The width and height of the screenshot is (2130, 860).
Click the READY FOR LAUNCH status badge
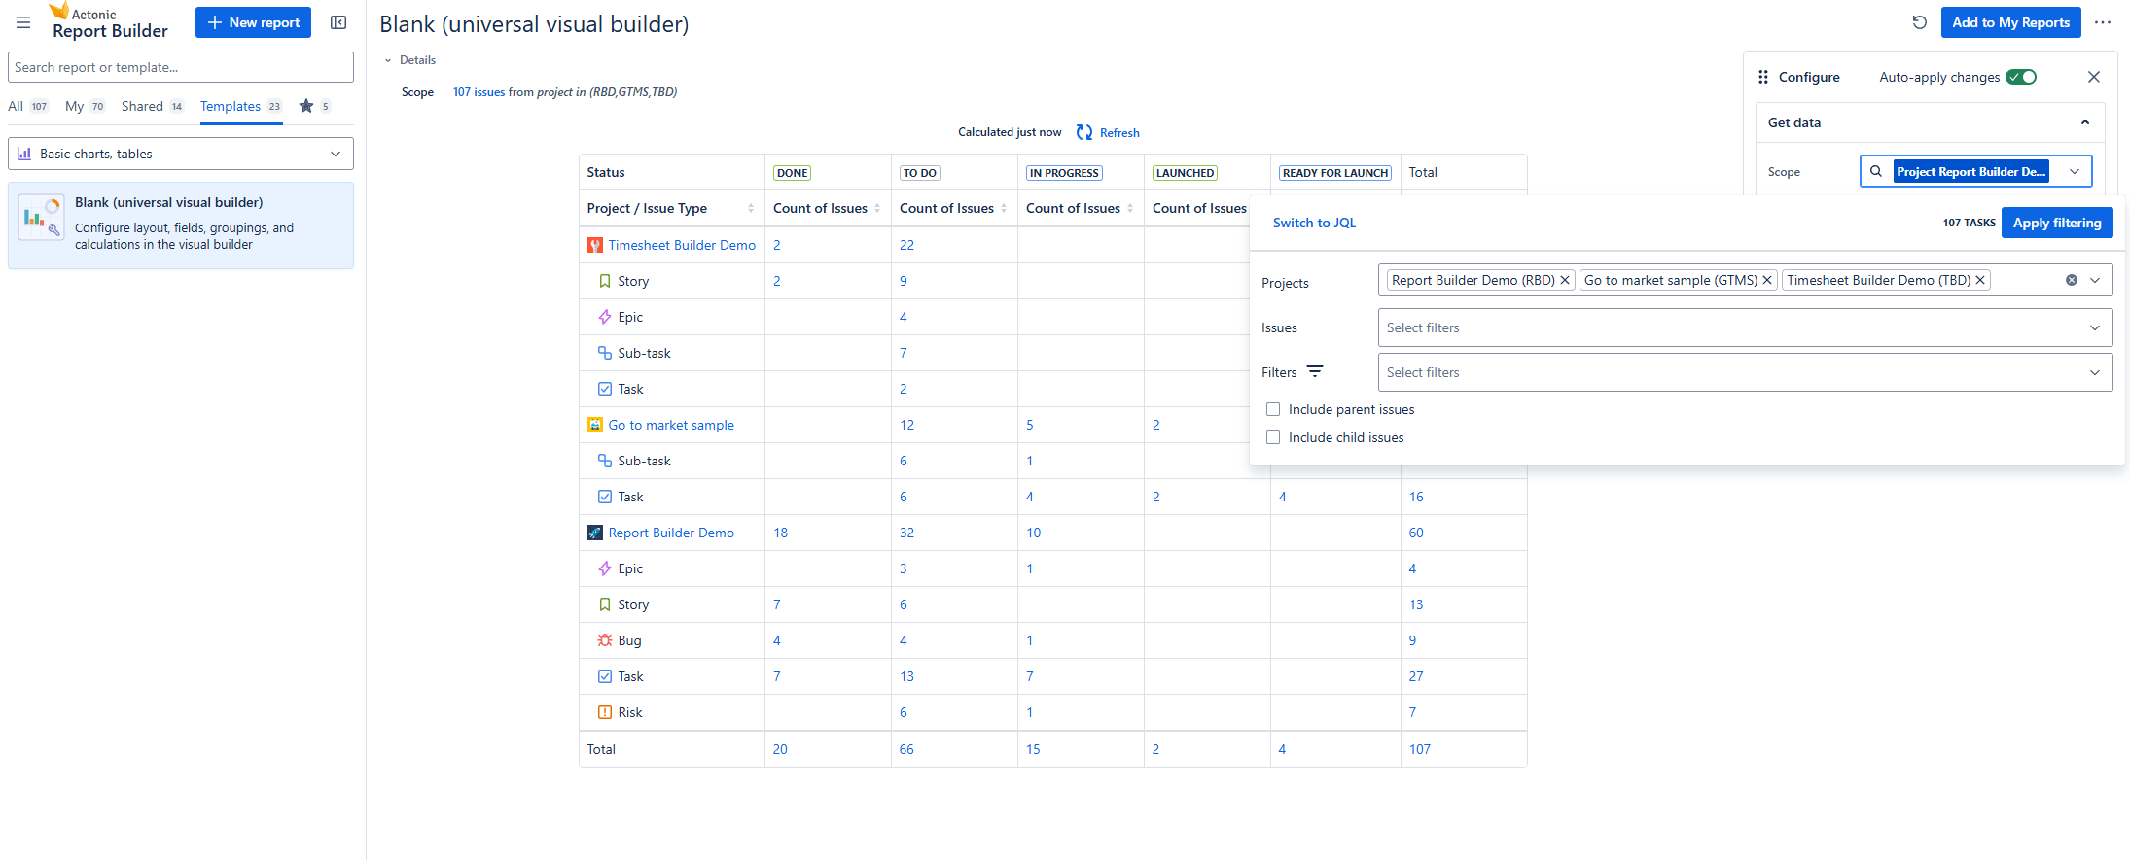point(1335,173)
